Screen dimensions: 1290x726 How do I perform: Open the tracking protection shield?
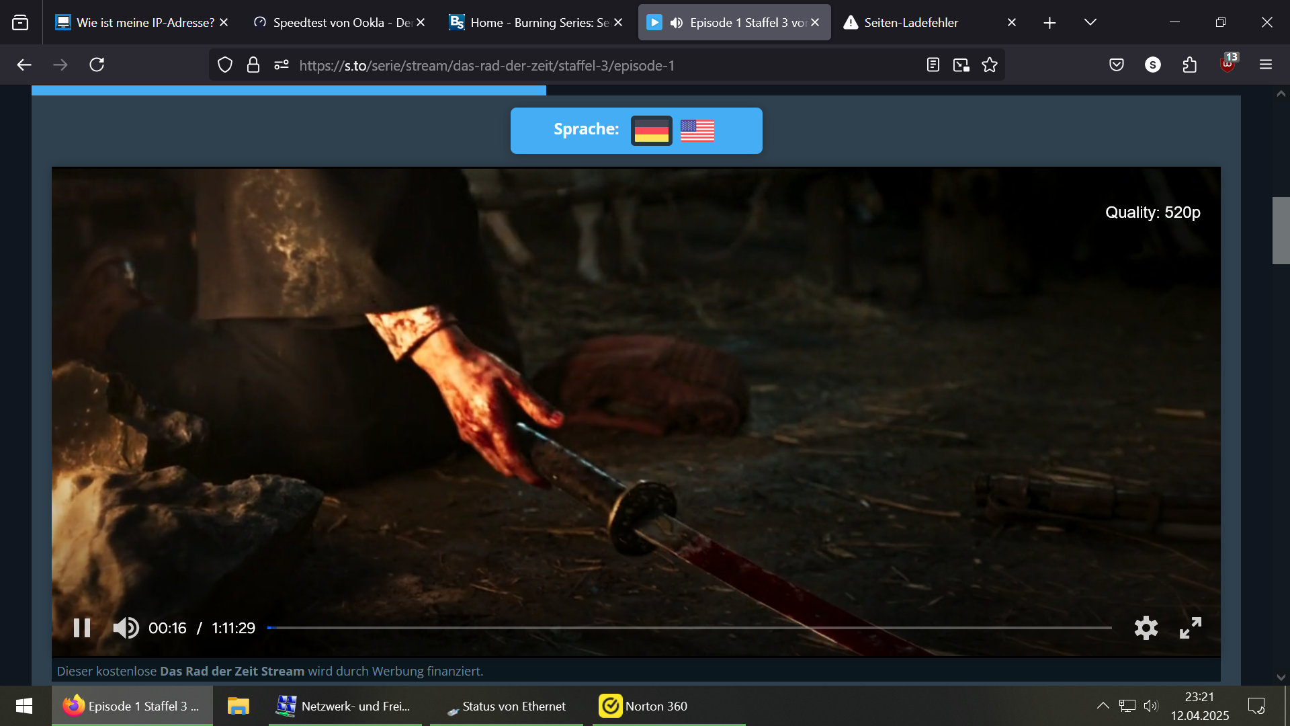(x=225, y=65)
